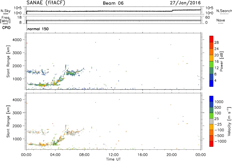Screen dimensions: 232x161
Task: Click the 28 value on power colorbar
Action: [x=216, y=42]
